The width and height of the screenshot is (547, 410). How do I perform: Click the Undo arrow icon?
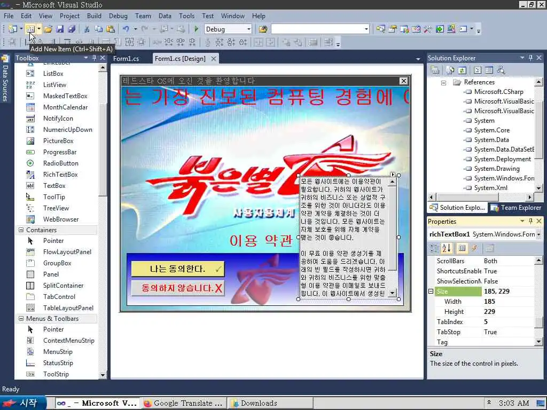click(x=126, y=29)
